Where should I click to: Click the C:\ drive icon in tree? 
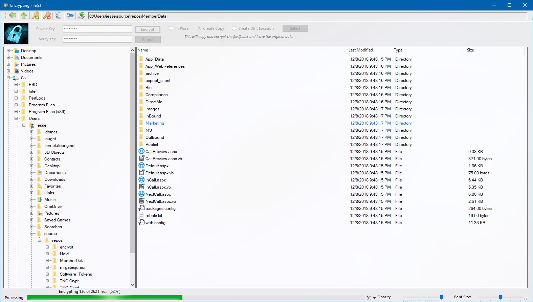[x=16, y=78]
